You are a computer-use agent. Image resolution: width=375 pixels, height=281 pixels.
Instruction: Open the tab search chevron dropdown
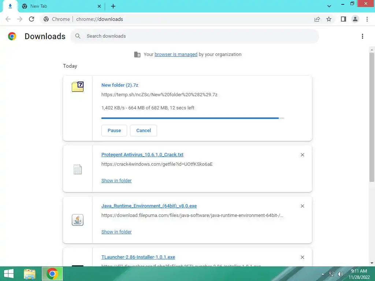[x=329, y=6]
